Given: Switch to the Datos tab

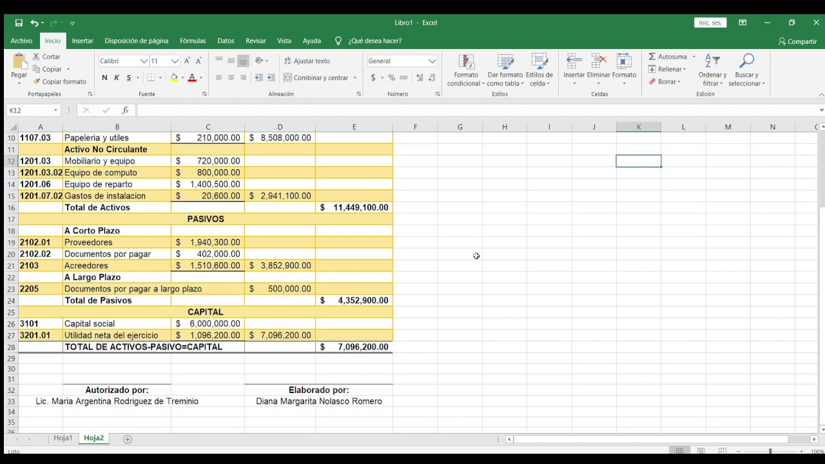Looking at the screenshot, I should (x=226, y=41).
